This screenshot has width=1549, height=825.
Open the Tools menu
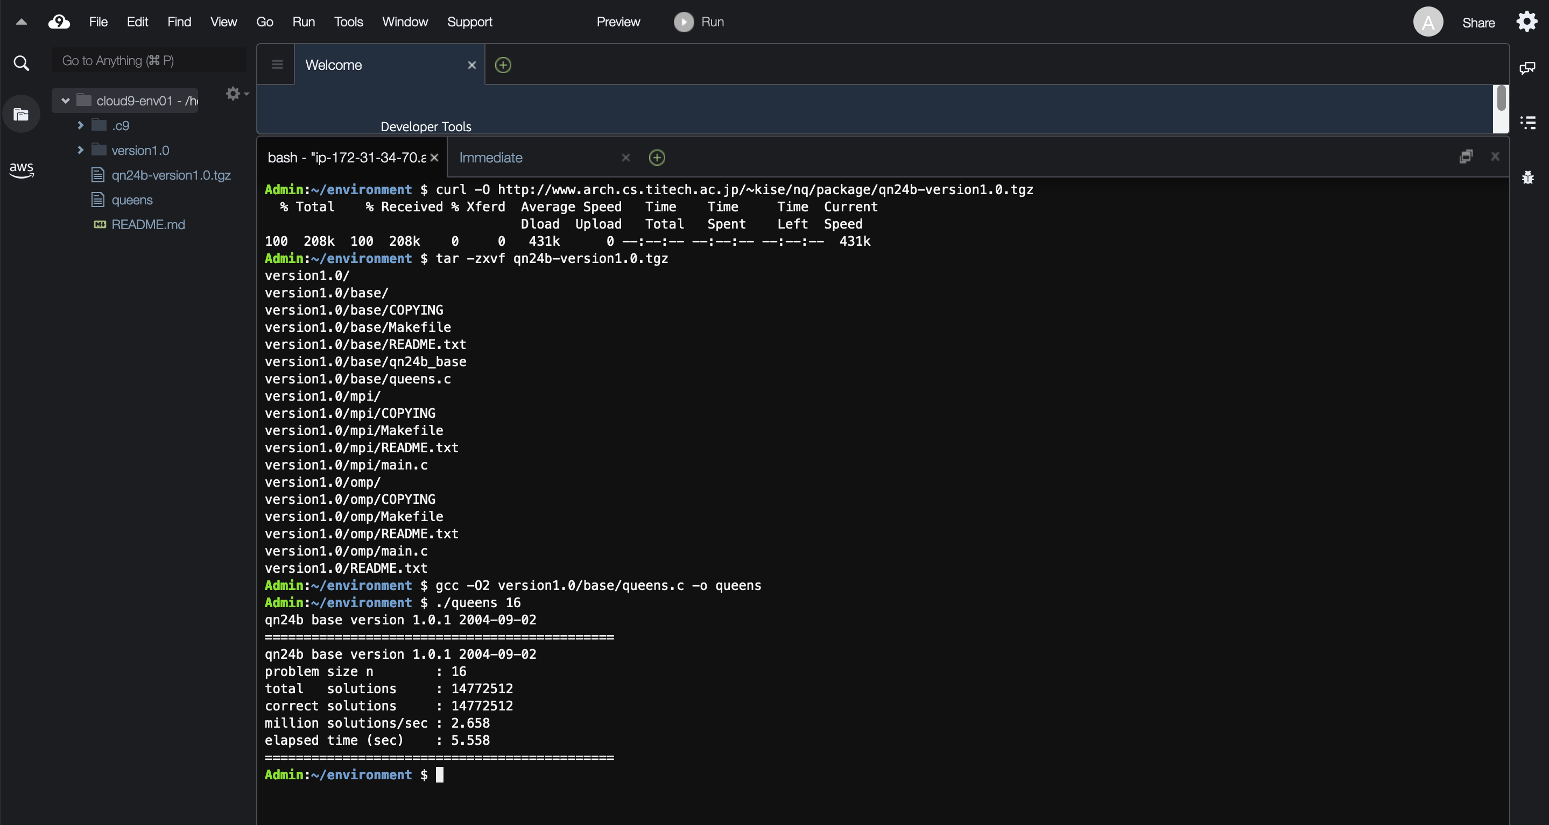tap(348, 22)
